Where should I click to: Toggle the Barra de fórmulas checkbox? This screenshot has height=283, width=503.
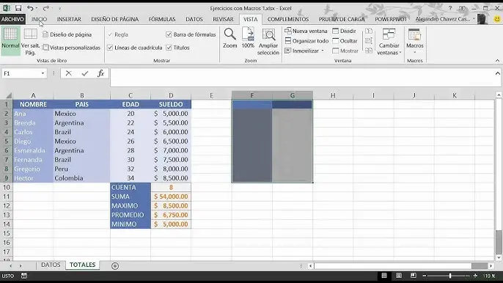coord(169,34)
